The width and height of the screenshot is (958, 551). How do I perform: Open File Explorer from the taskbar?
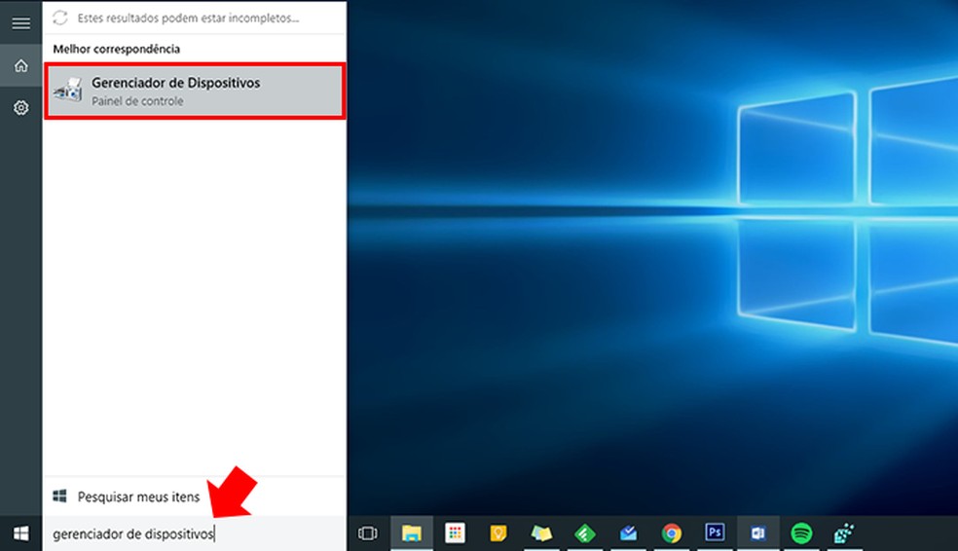click(412, 533)
